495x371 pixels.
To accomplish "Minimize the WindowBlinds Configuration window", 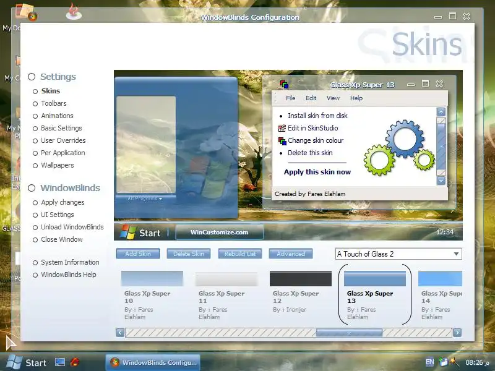I will pyautogui.click(x=438, y=17).
